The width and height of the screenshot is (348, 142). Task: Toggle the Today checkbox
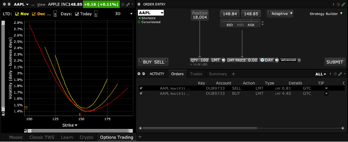(77, 14)
